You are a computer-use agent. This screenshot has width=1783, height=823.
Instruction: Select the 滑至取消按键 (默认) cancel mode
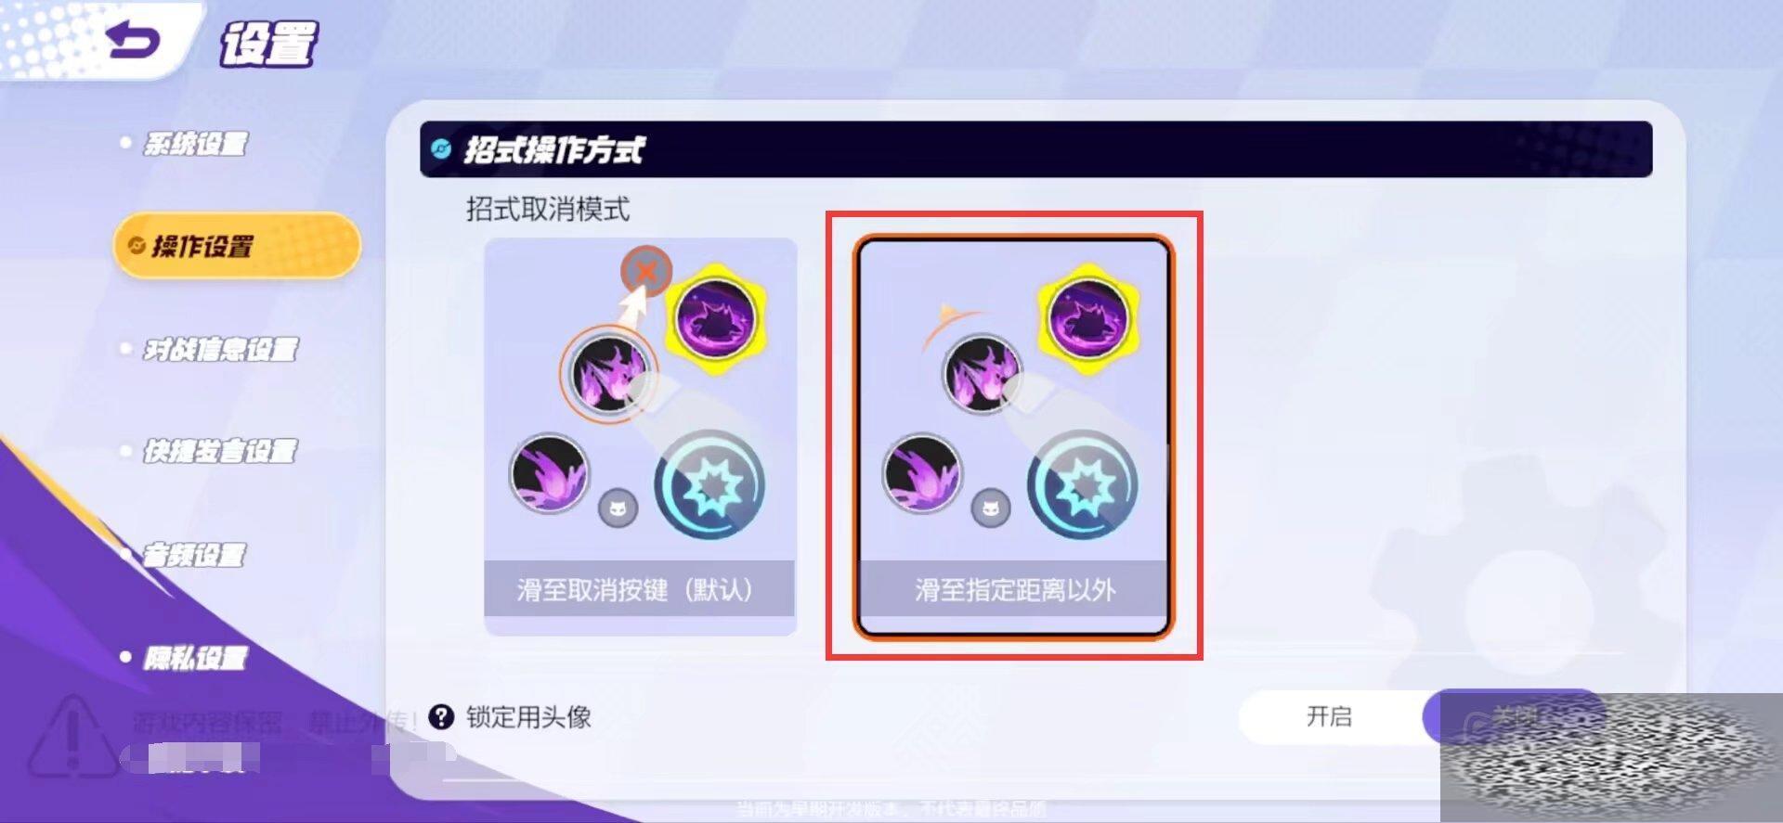(640, 436)
